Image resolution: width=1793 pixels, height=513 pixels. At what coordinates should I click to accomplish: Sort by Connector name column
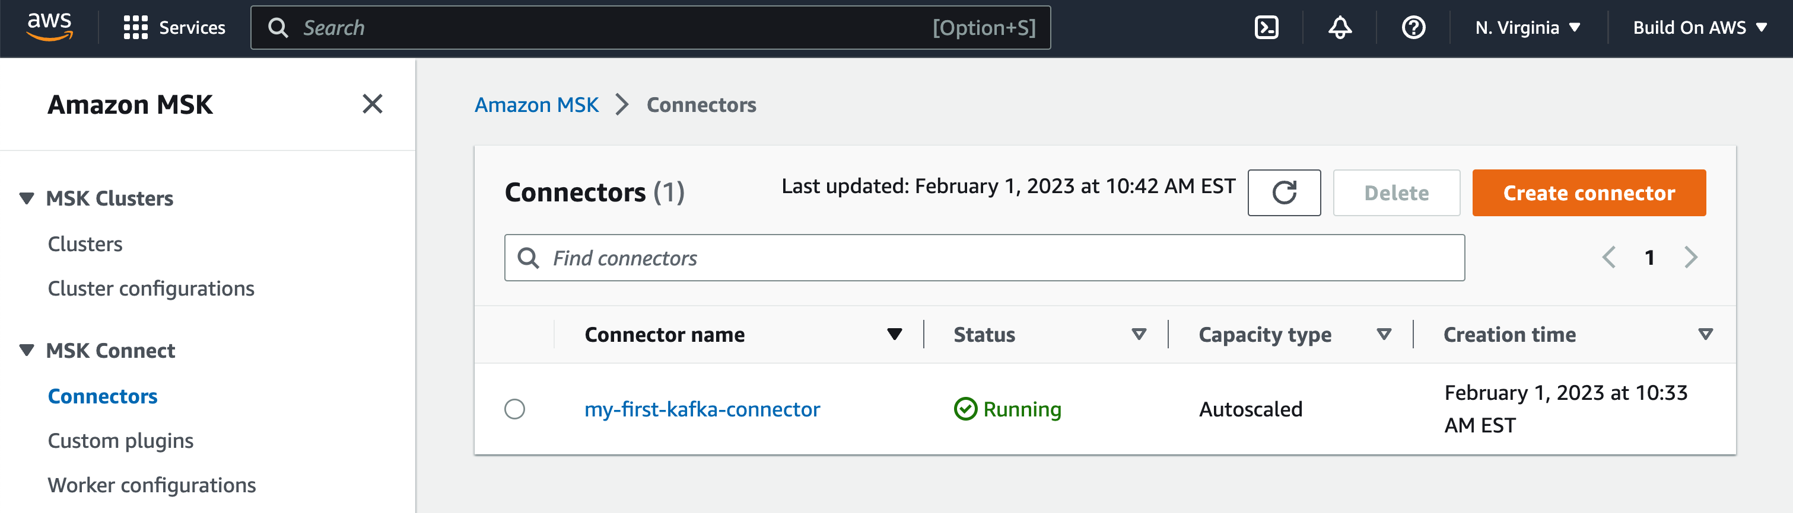894,334
